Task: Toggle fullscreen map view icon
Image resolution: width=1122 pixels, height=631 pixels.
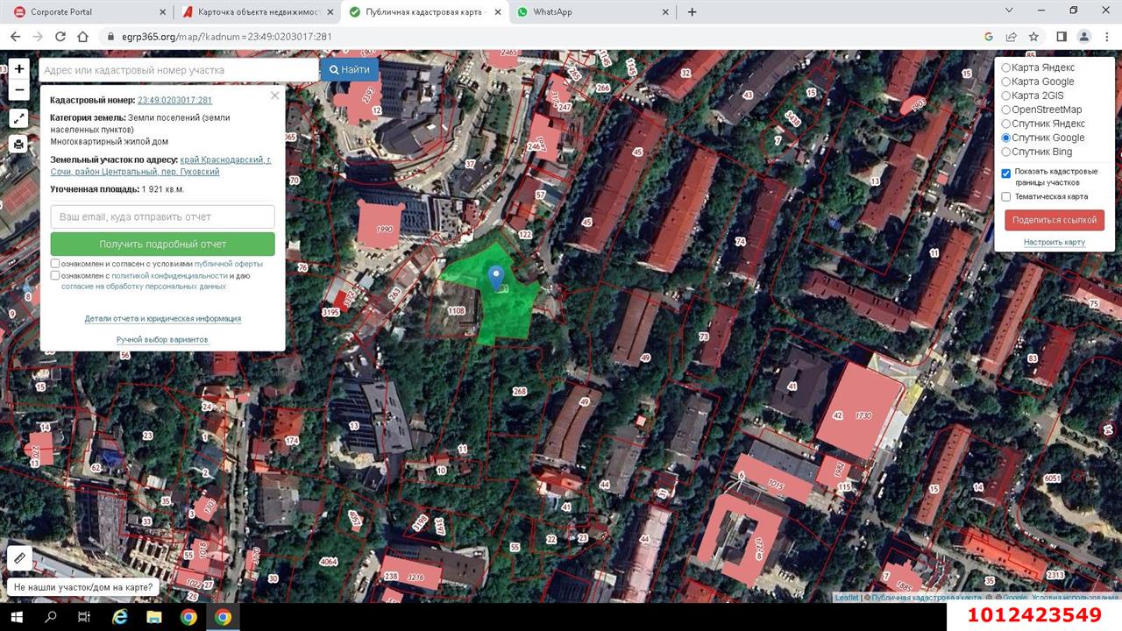Action: pos(19,118)
